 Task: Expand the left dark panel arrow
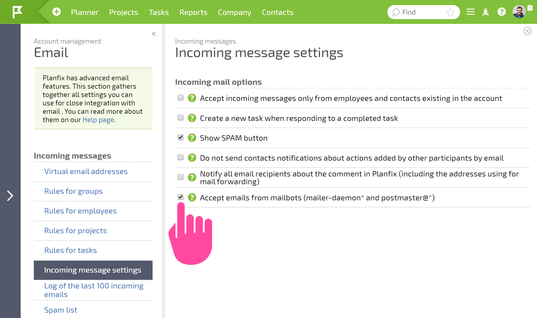[x=10, y=196]
